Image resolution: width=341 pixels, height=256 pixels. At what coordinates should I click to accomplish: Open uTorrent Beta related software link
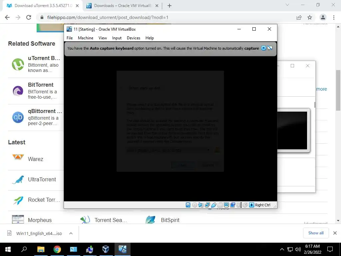tap(44, 58)
